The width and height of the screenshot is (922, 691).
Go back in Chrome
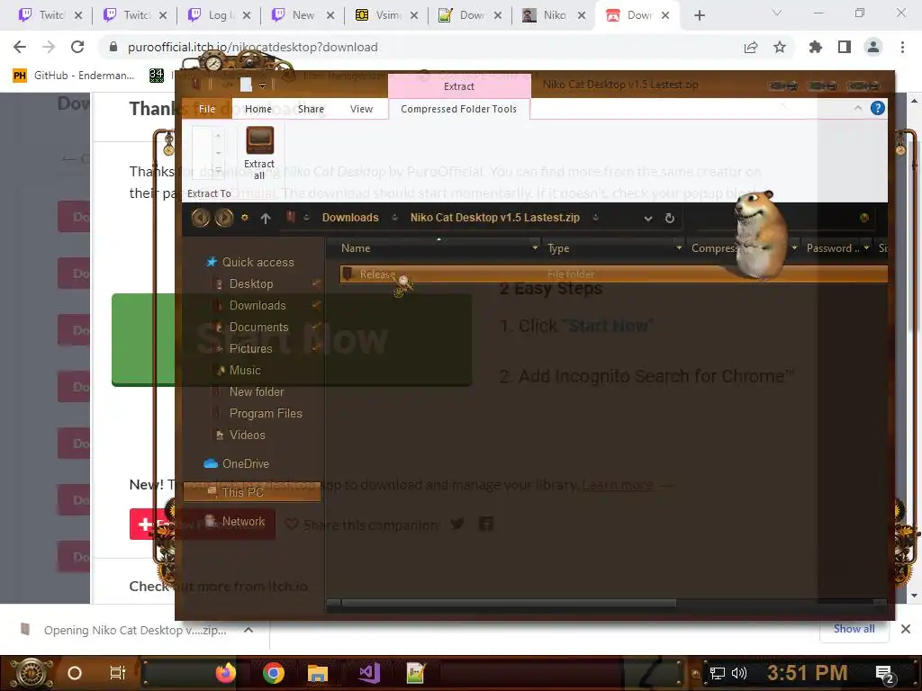click(x=20, y=47)
